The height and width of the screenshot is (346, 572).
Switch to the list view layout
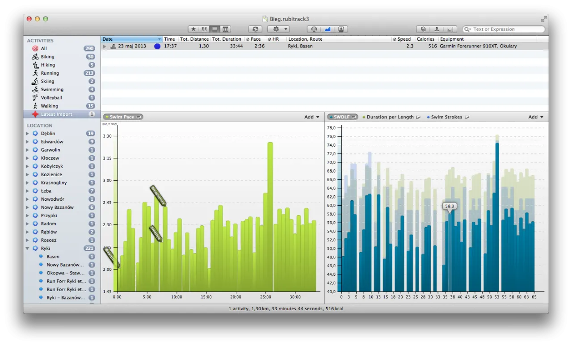[x=215, y=29]
